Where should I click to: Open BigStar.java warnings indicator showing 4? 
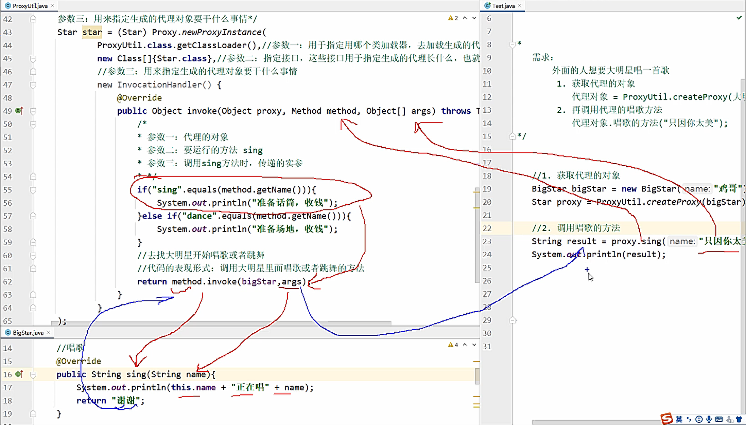[453, 345]
